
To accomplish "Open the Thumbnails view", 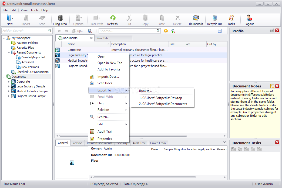I will coord(196,20).
